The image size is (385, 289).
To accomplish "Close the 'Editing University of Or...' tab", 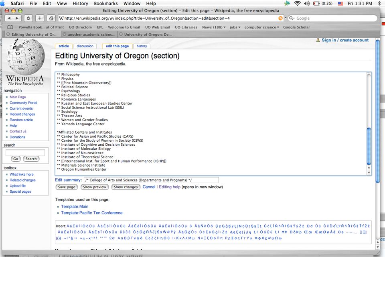I will (x=8, y=35).
